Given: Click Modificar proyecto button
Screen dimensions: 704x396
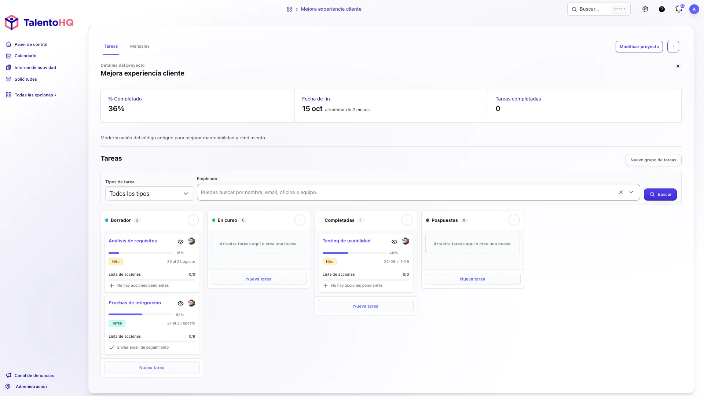Looking at the screenshot, I should (639, 47).
